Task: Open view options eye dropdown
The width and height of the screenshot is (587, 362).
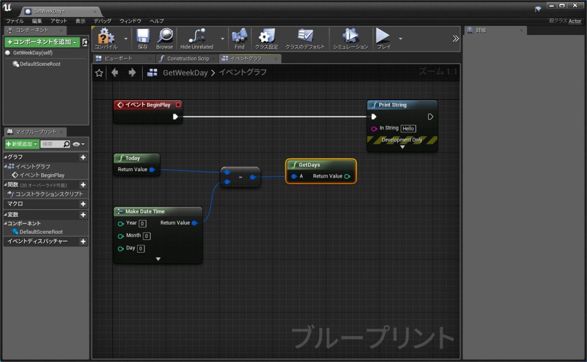Action: (79, 144)
